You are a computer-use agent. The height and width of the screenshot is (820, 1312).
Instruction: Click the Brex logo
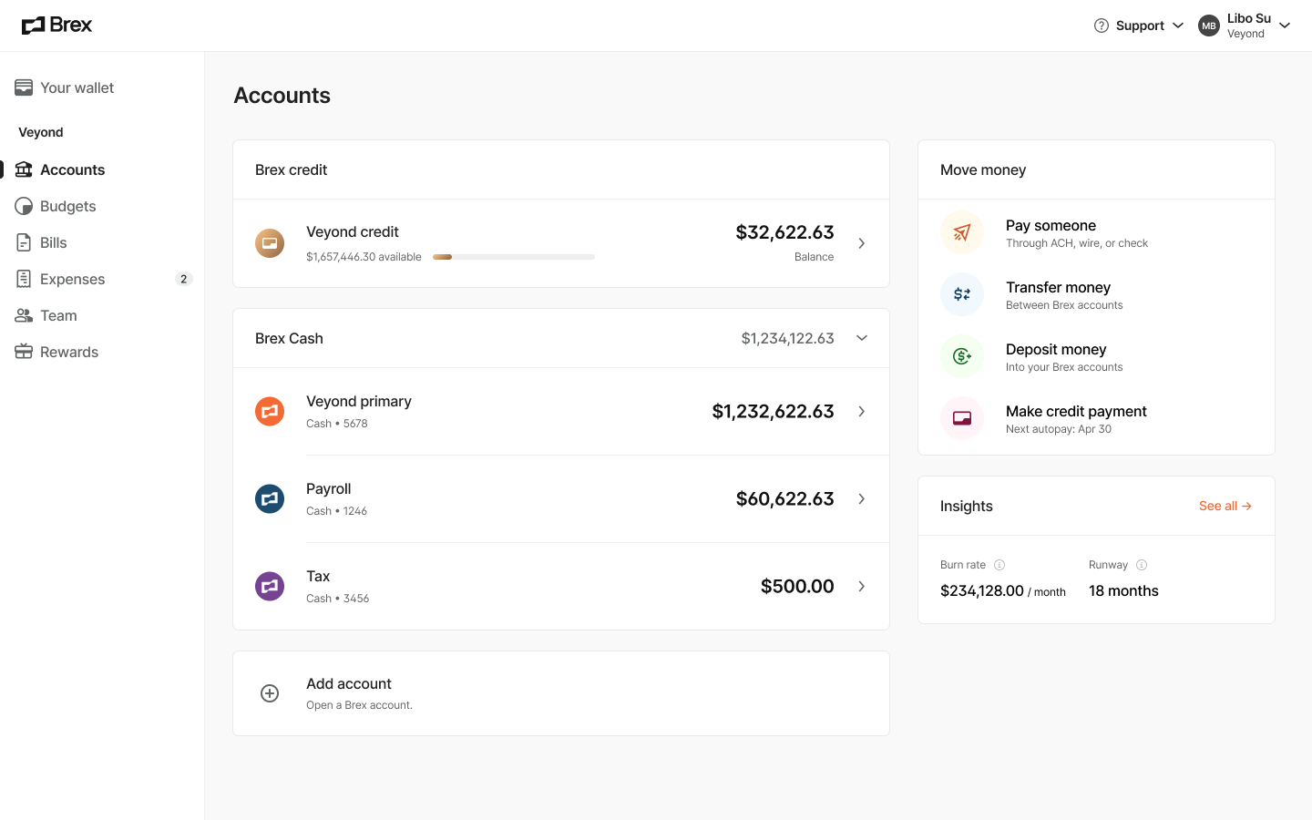pos(56,26)
